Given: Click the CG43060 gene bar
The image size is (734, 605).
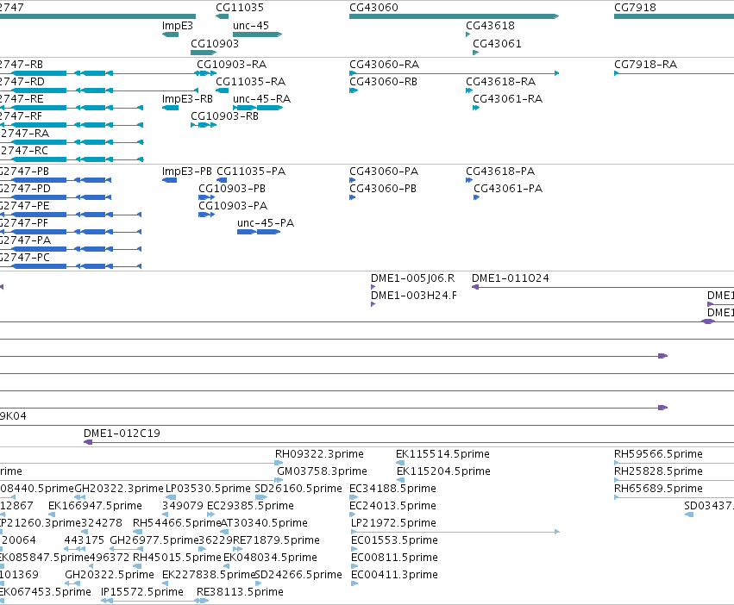Looking at the screenshot, I should (454, 16).
